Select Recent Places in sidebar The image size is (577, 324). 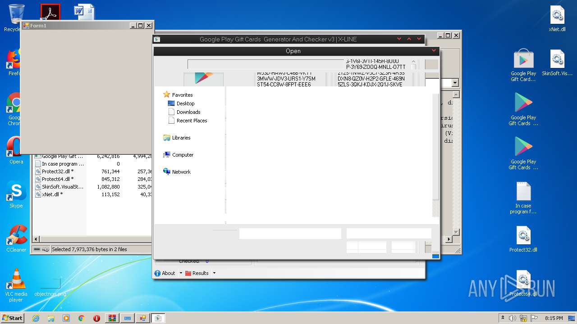[x=188, y=121]
